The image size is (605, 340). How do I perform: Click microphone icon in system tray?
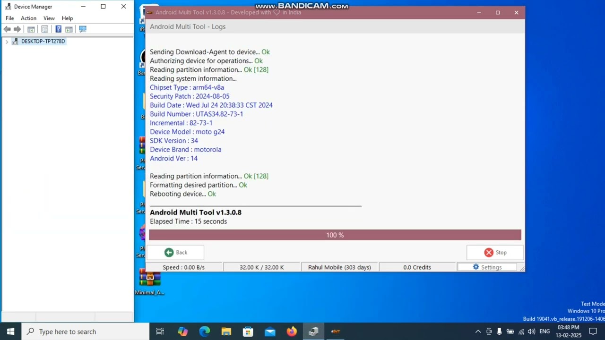click(x=499, y=331)
